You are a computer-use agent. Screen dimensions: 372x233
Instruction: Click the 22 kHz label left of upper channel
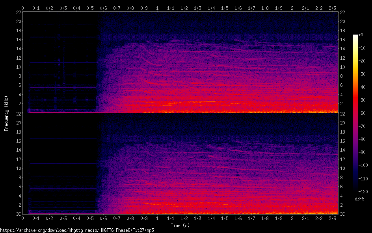click(x=18, y=13)
